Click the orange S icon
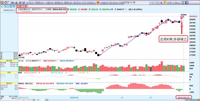The height and width of the screenshot is (101, 200). (x=165, y=3)
